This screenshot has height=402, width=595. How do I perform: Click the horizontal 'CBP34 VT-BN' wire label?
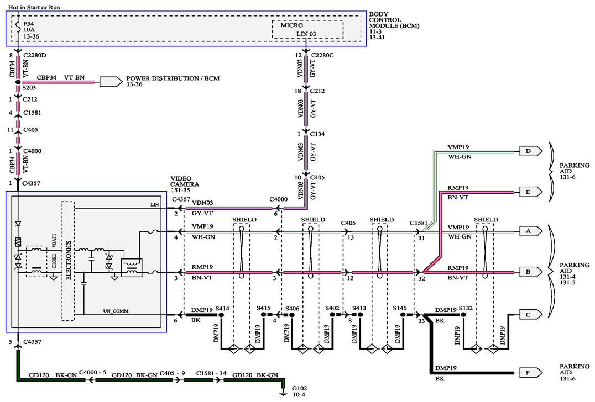tap(61, 77)
